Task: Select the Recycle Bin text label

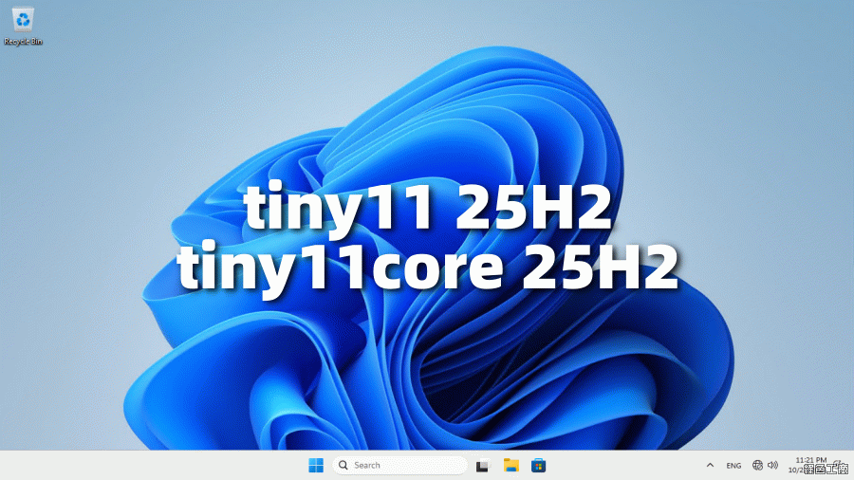Action: pyautogui.click(x=23, y=42)
